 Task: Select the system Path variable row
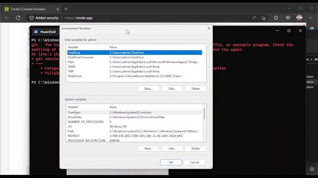coord(135,131)
